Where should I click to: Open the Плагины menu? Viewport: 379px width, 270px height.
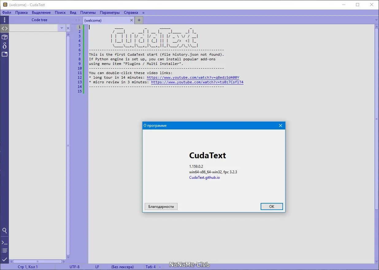click(x=88, y=13)
